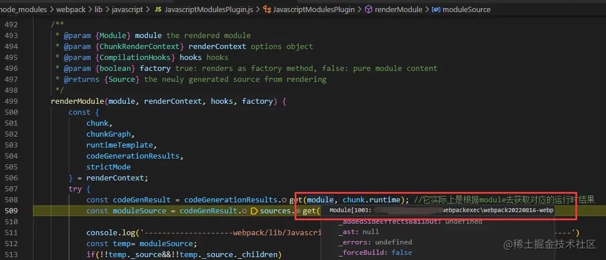The image size is (606, 260).
Task: Click runtimeTemplate, on line 503
Action: (x=122, y=145)
